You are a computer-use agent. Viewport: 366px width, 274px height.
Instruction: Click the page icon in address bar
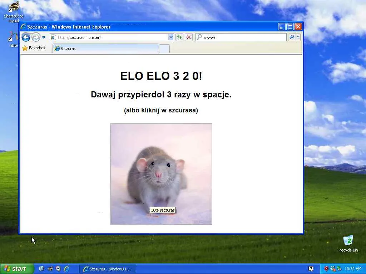pos(54,37)
